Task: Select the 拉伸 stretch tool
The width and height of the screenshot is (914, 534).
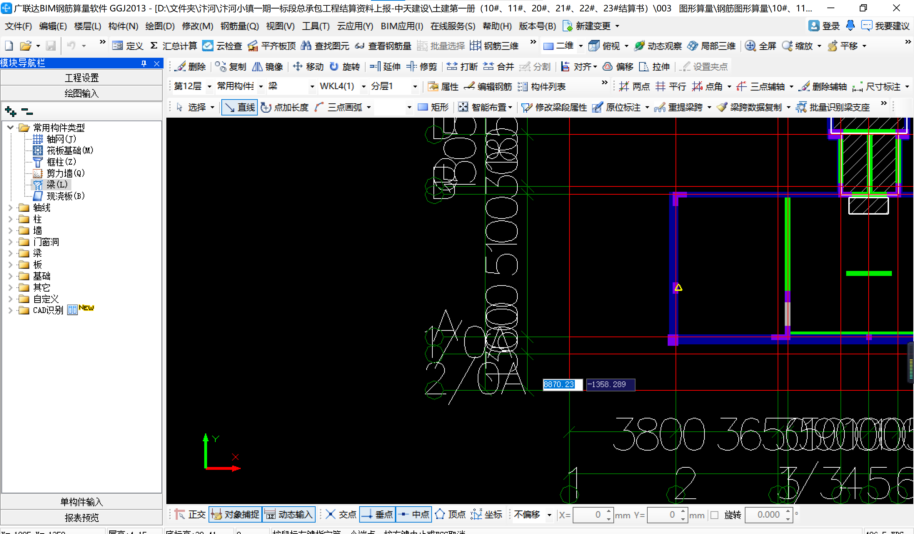Action: [x=654, y=66]
